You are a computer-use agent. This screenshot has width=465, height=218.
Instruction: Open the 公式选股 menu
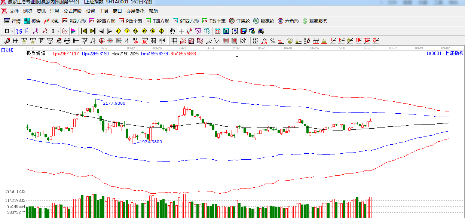73,11
